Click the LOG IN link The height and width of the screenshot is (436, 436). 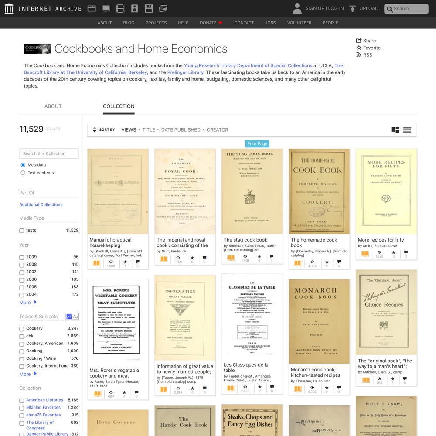point(336,8)
